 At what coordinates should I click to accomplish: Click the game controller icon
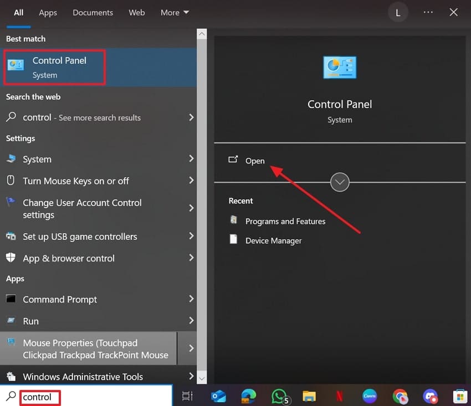click(x=11, y=236)
